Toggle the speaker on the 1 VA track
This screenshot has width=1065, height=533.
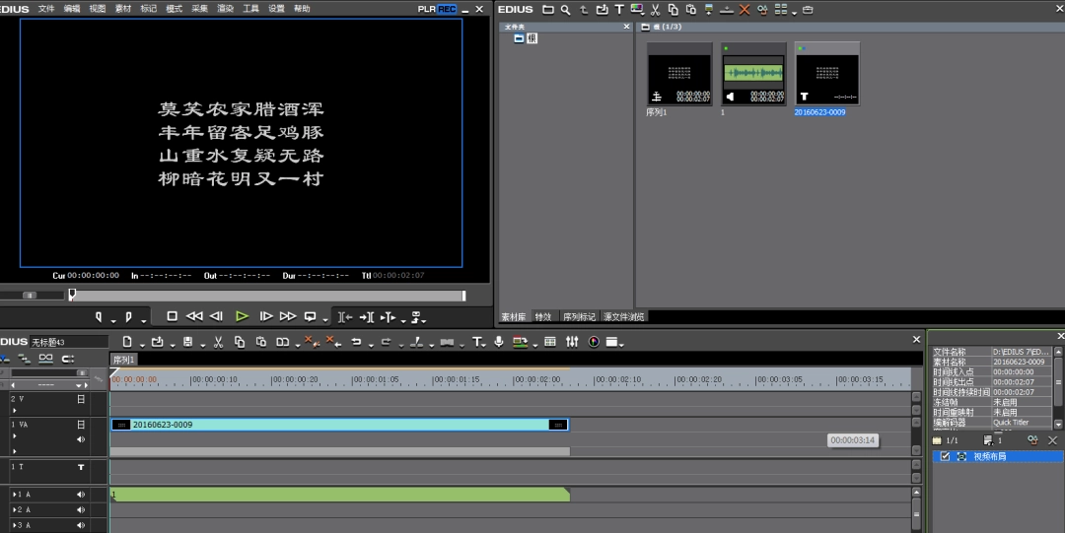click(81, 439)
